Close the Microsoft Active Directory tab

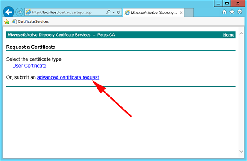(x=181, y=13)
